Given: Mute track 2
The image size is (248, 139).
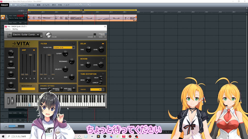Looking at the screenshot, I should (x=15, y=23).
